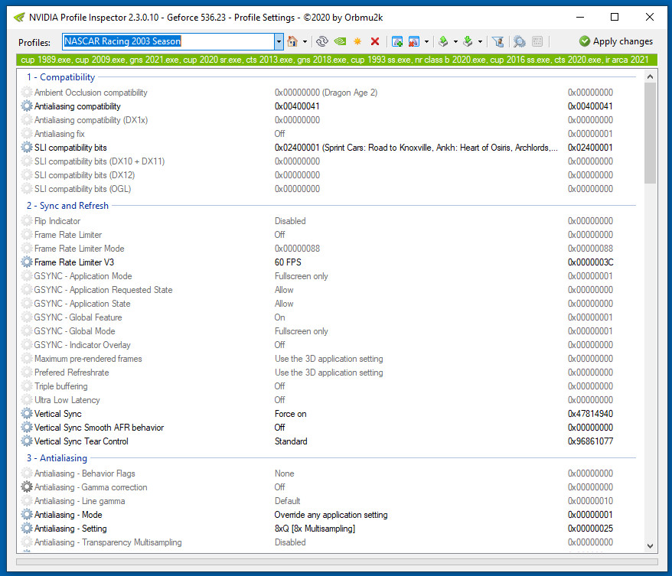Select the Antialiasing fix setting row
Viewport: 672px width, 576px height.
pos(330,134)
